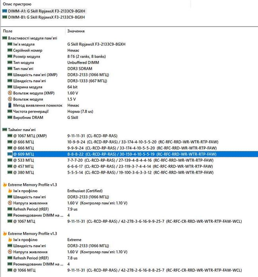
Task: Select the timing value '6-6-6-17' at 457 МГЦ
Action: [75, 166]
